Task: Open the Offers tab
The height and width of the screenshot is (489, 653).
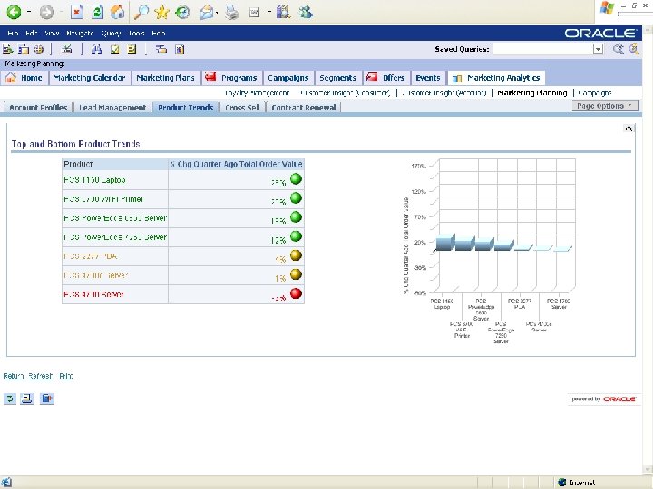Action: (385, 78)
